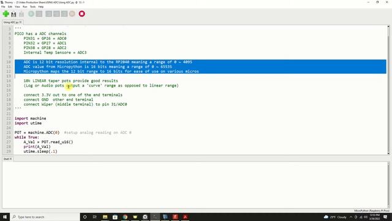Click the 'POT = machine.ADC(0)' code
Viewport: 392px width, 221px height.
click(37, 133)
